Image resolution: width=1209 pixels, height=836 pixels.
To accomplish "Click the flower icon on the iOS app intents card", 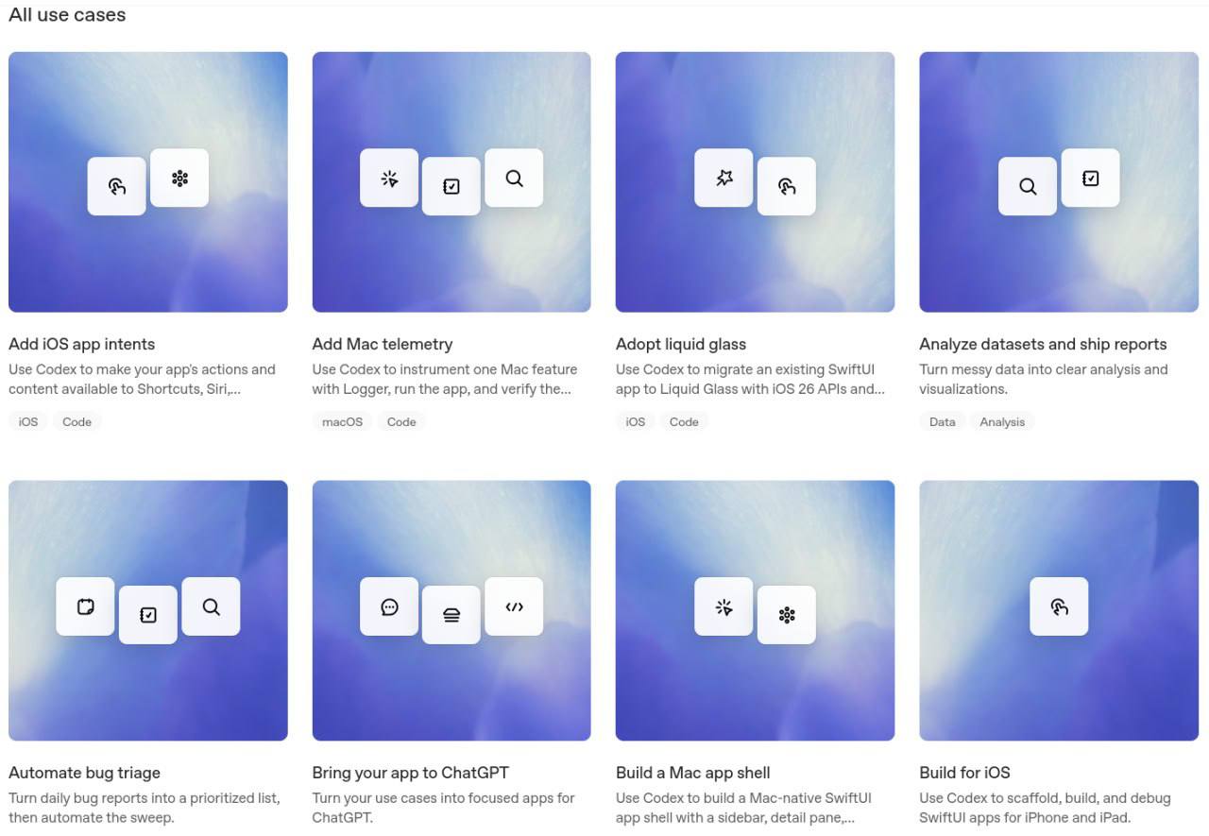I will coord(179,178).
